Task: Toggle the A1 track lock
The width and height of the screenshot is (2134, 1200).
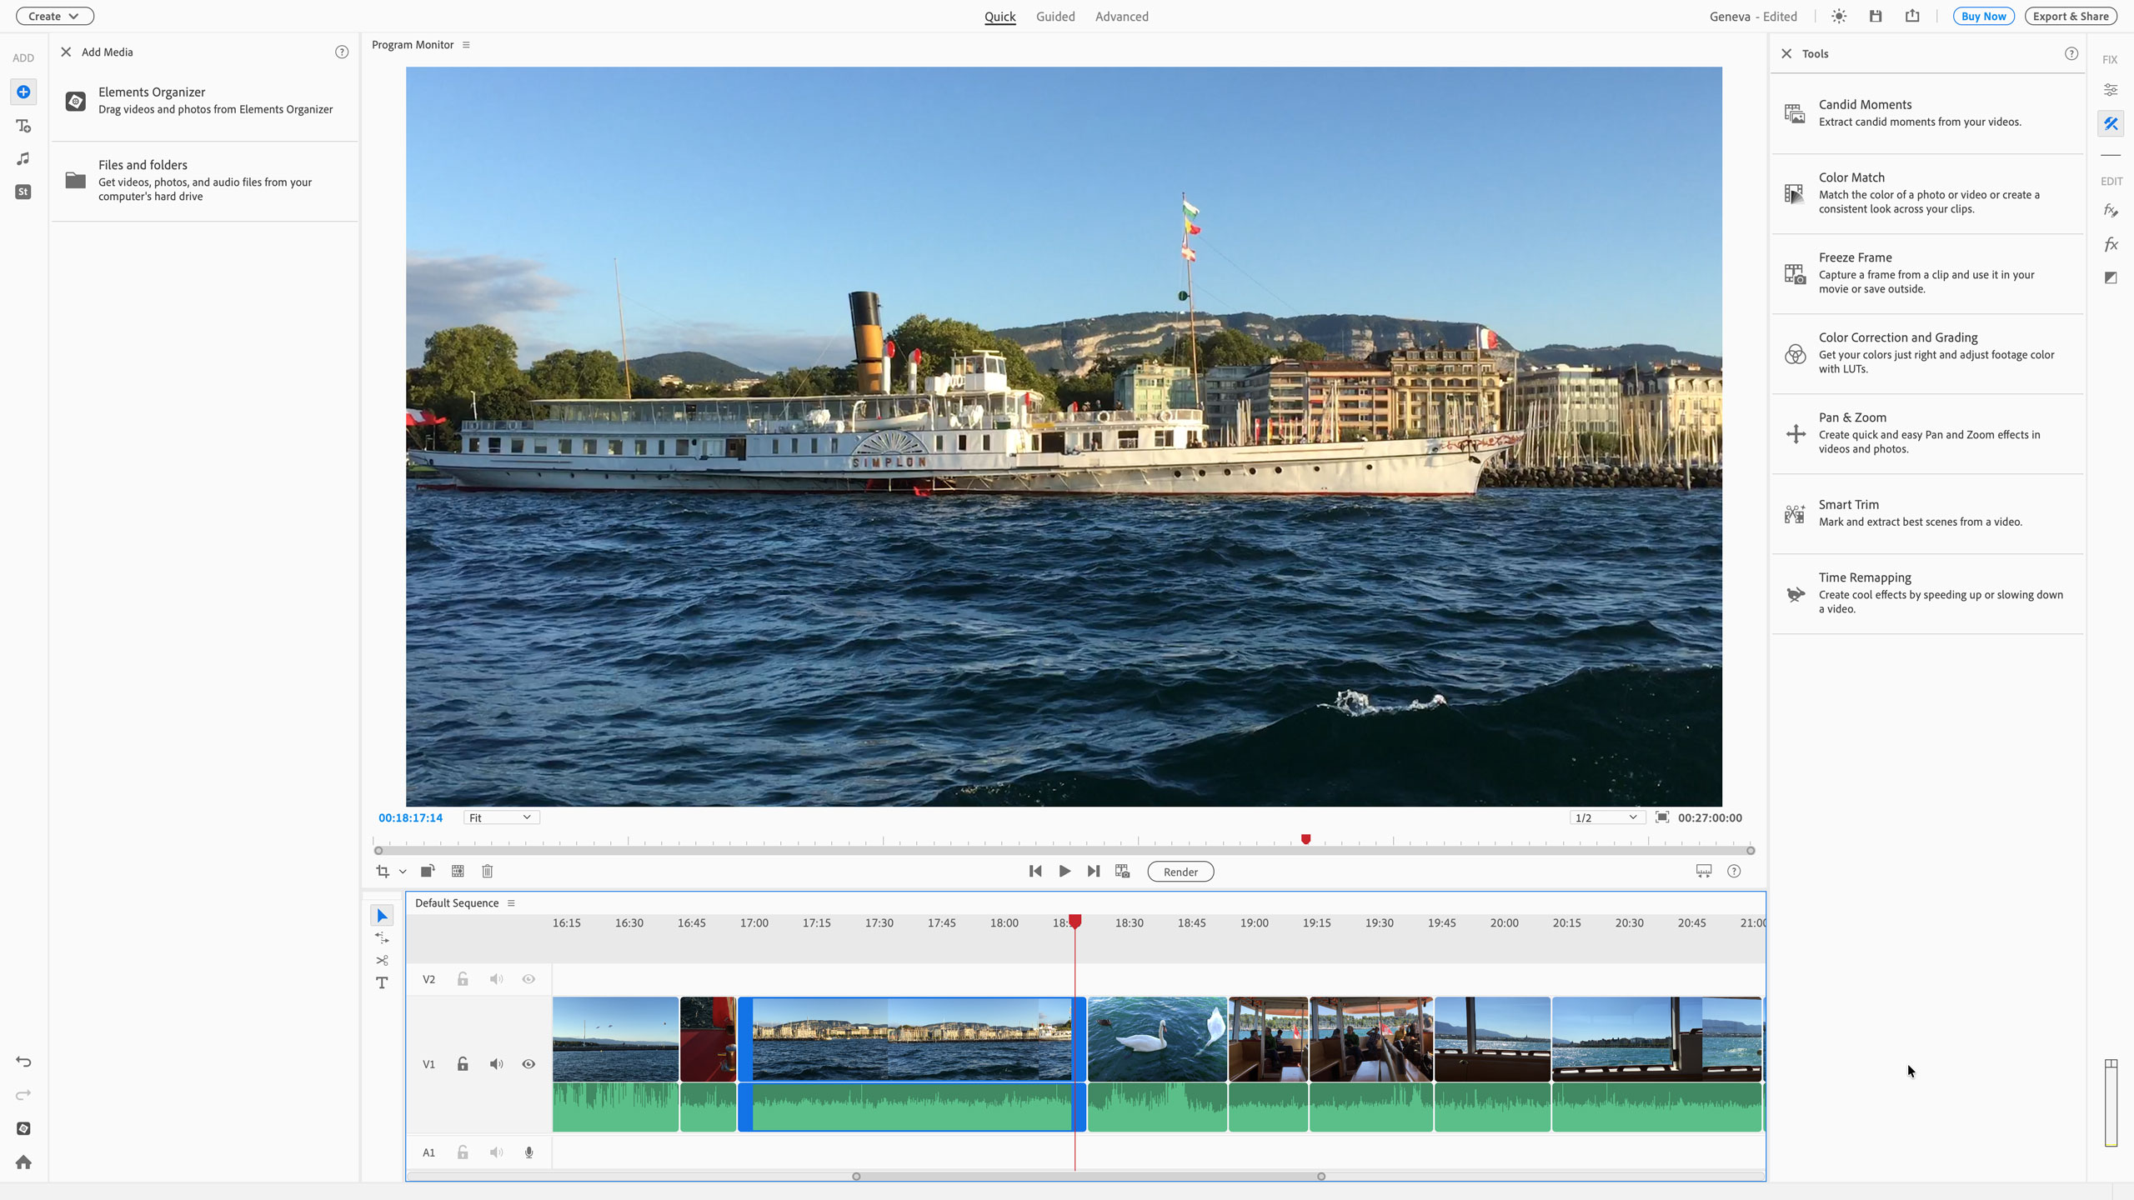Action: pos(463,1152)
